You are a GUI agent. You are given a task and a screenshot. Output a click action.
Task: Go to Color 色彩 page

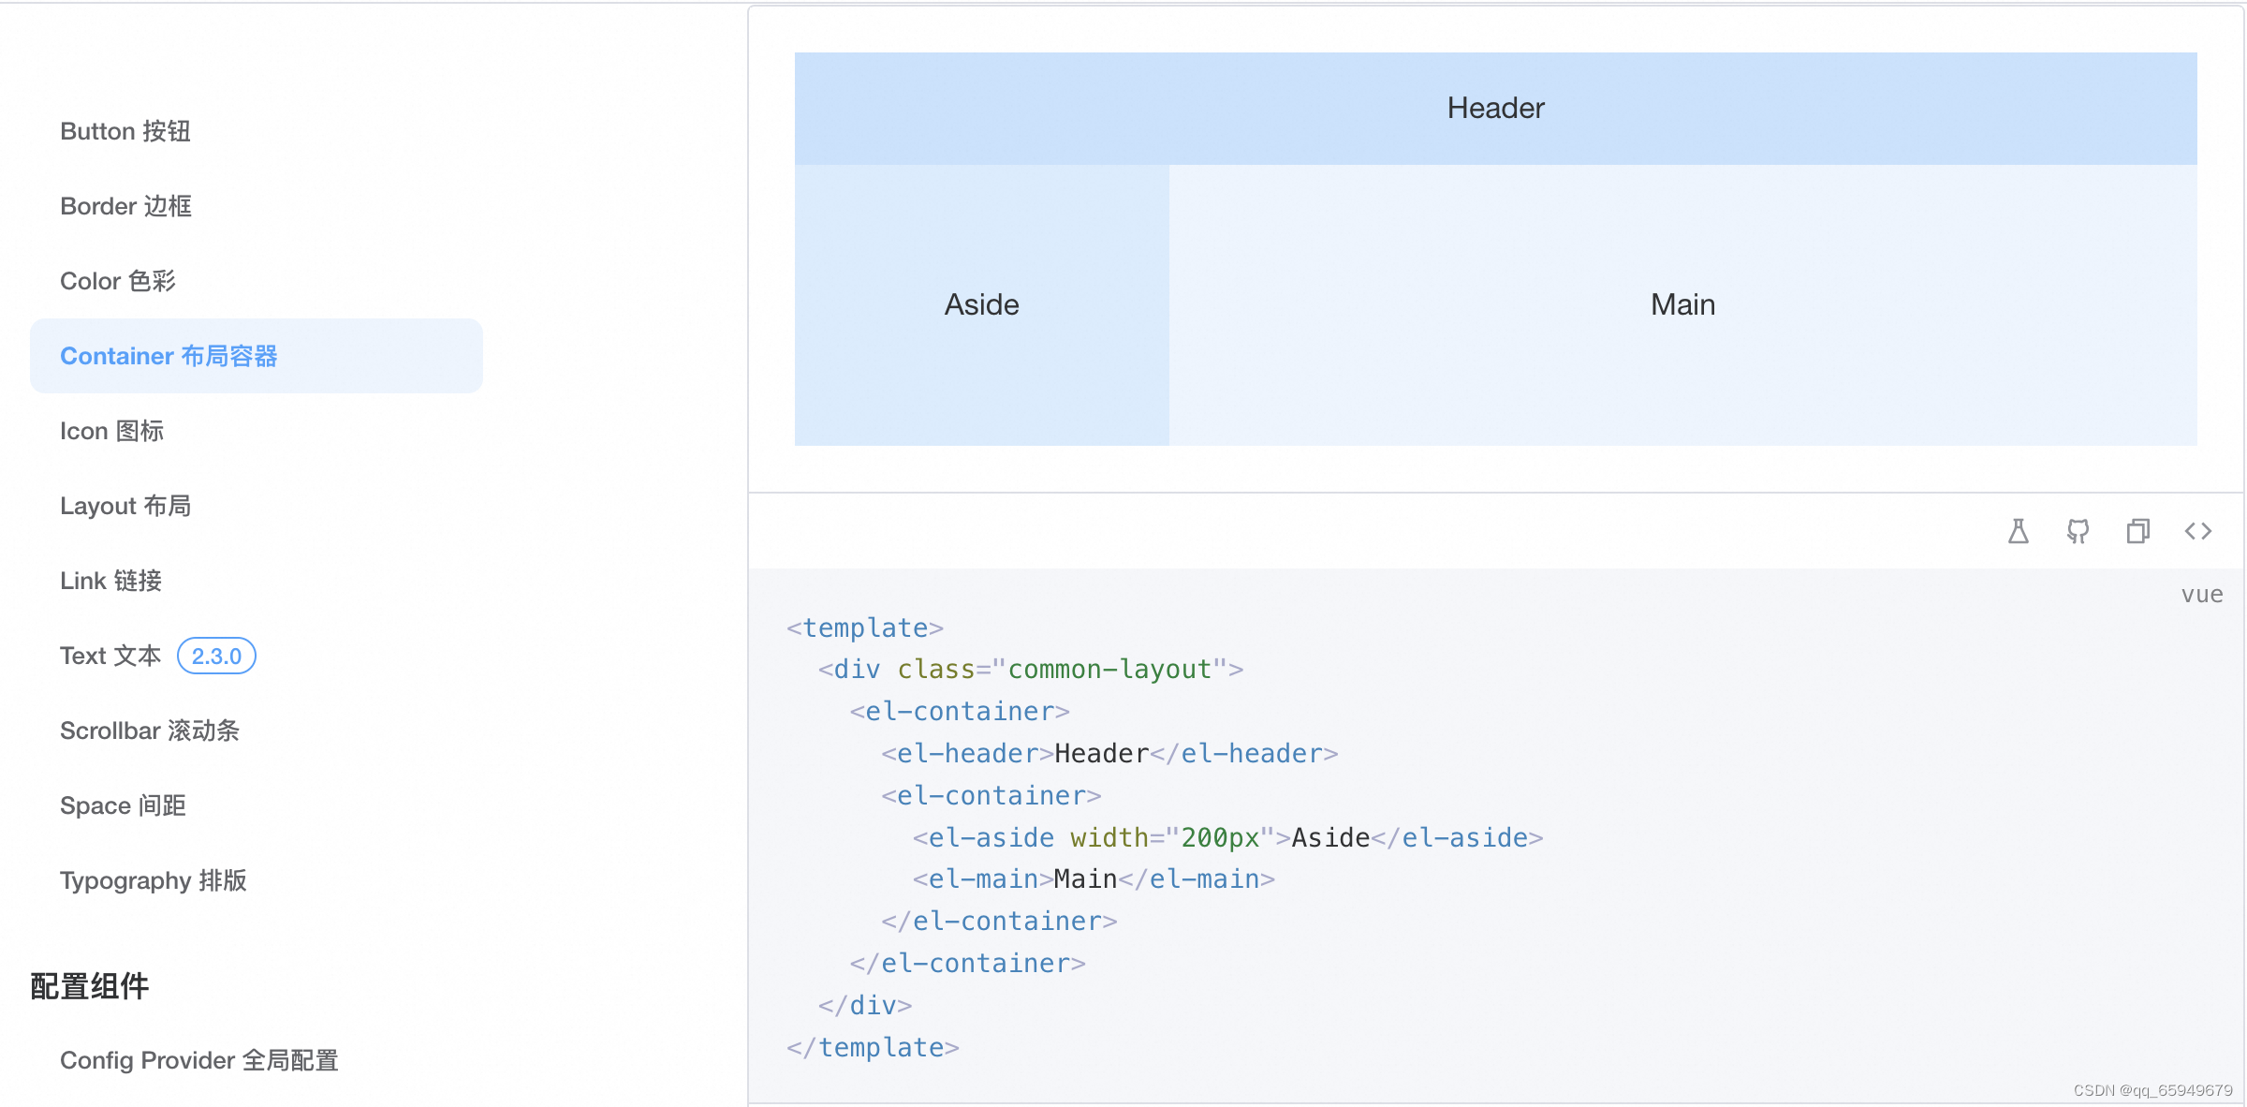[118, 281]
